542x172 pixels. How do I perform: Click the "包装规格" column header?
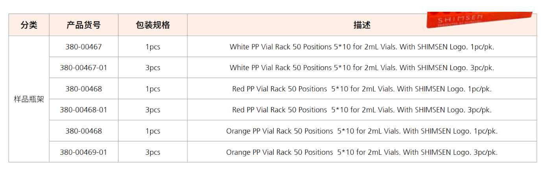pyautogui.click(x=153, y=25)
